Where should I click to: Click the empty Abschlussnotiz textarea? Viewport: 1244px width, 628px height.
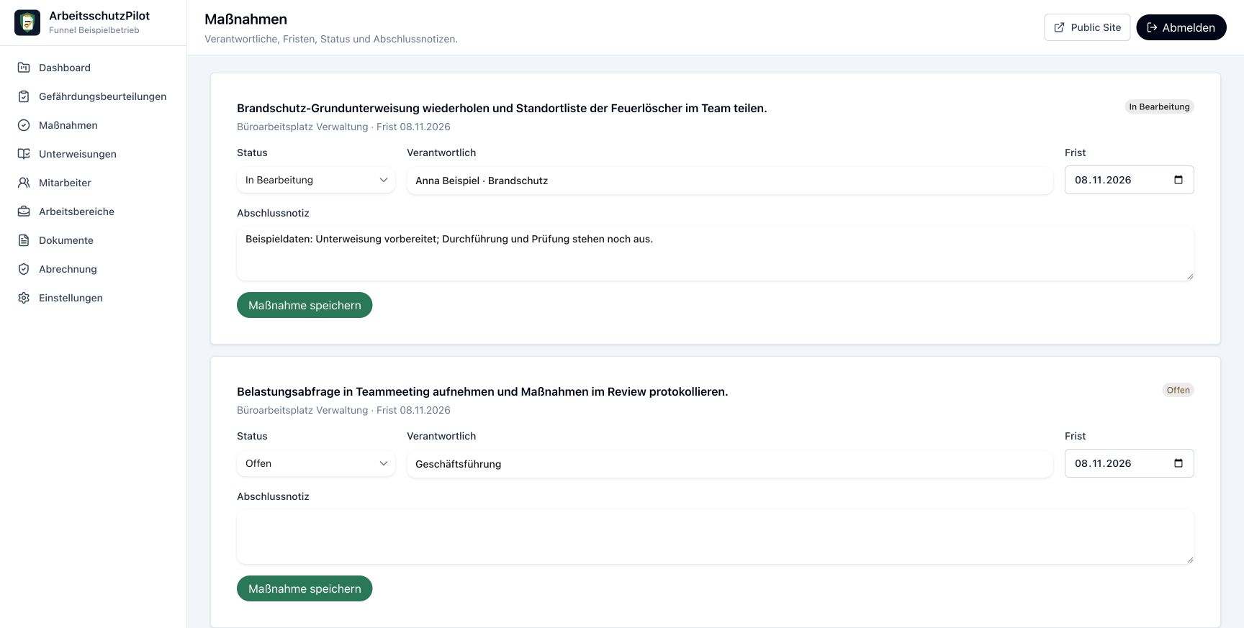[x=716, y=537]
